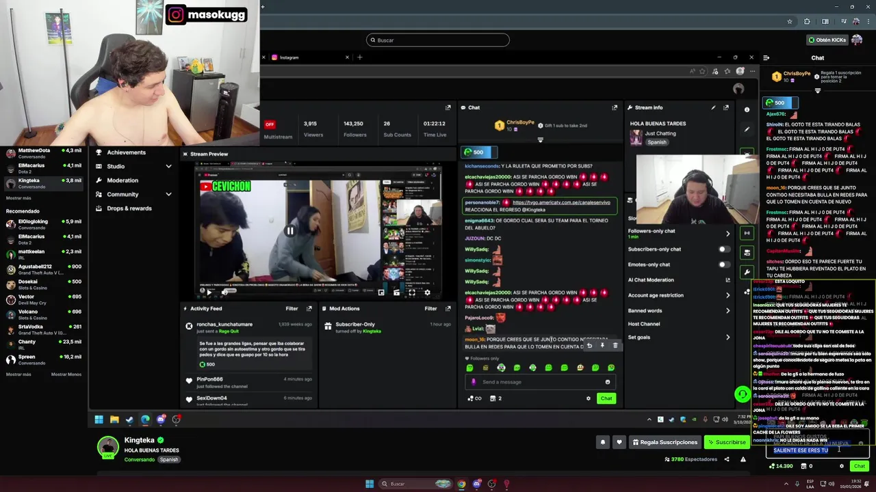
Task: Report stream via warning triangle icon
Action: pyautogui.click(x=743, y=459)
